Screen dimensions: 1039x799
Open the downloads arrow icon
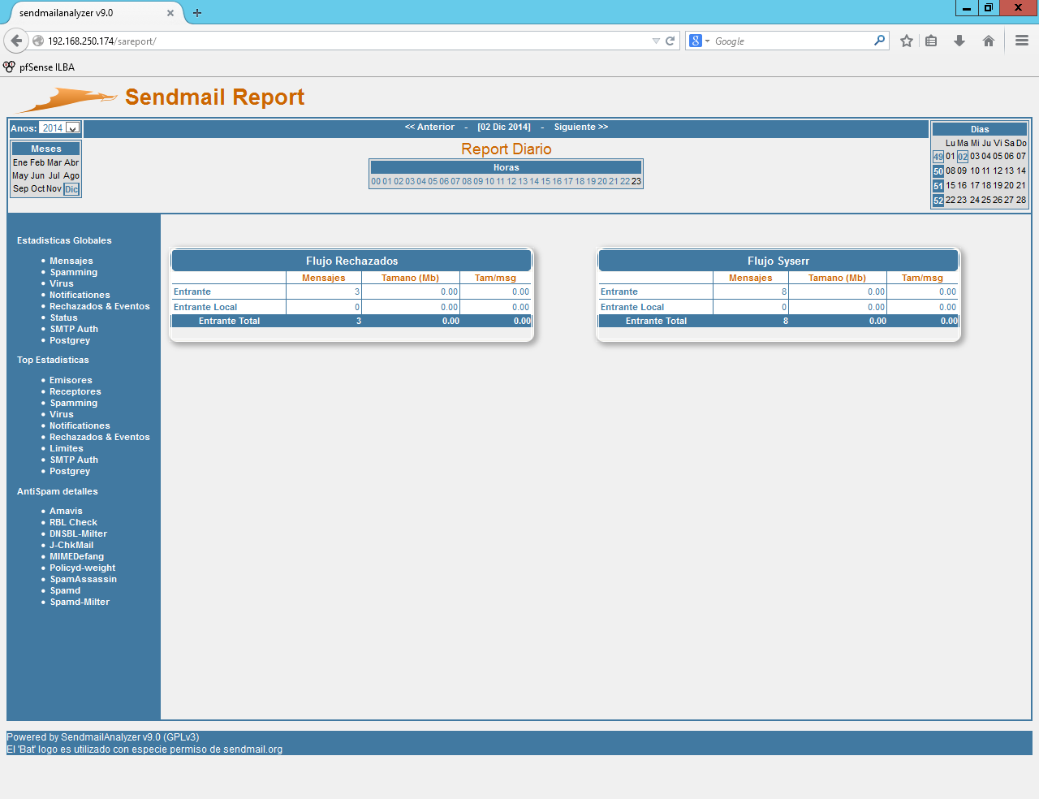[959, 41]
